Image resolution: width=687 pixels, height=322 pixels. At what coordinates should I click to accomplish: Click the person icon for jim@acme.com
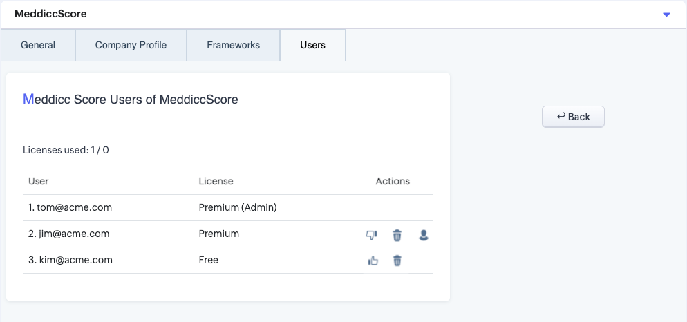click(x=424, y=235)
